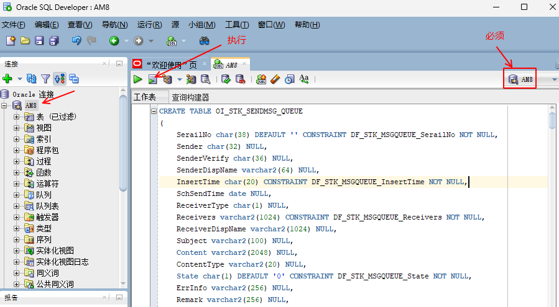Viewport: 559px width, 307px height.
Task: Click the Rollback transaction icon
Action: coord(240,79)
